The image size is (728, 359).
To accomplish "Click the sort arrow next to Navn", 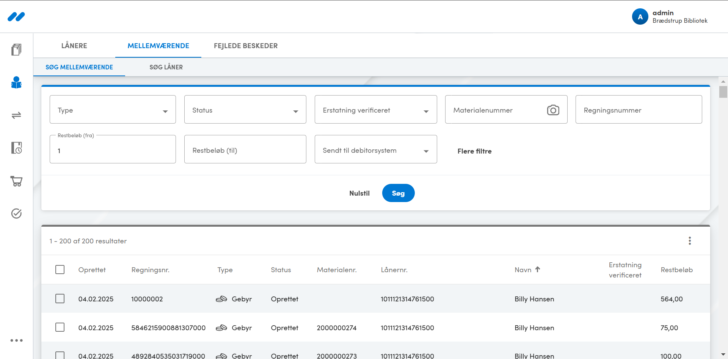I will [x=538, y=269].
